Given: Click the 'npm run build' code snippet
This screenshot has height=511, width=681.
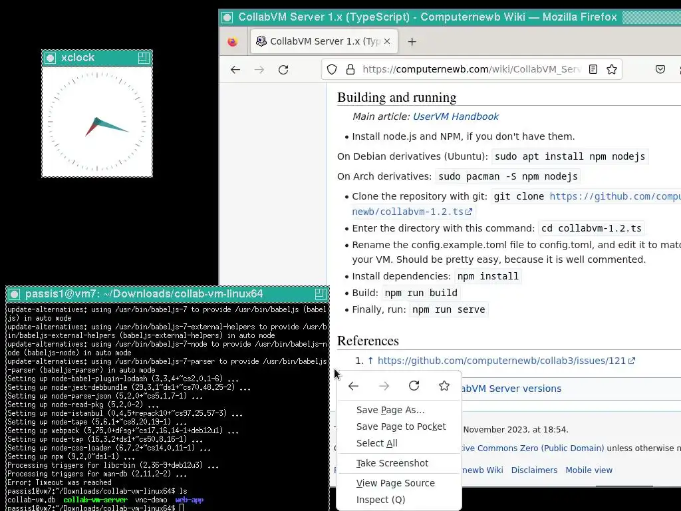Looking at the screenshot, I should tap(421, 293).
